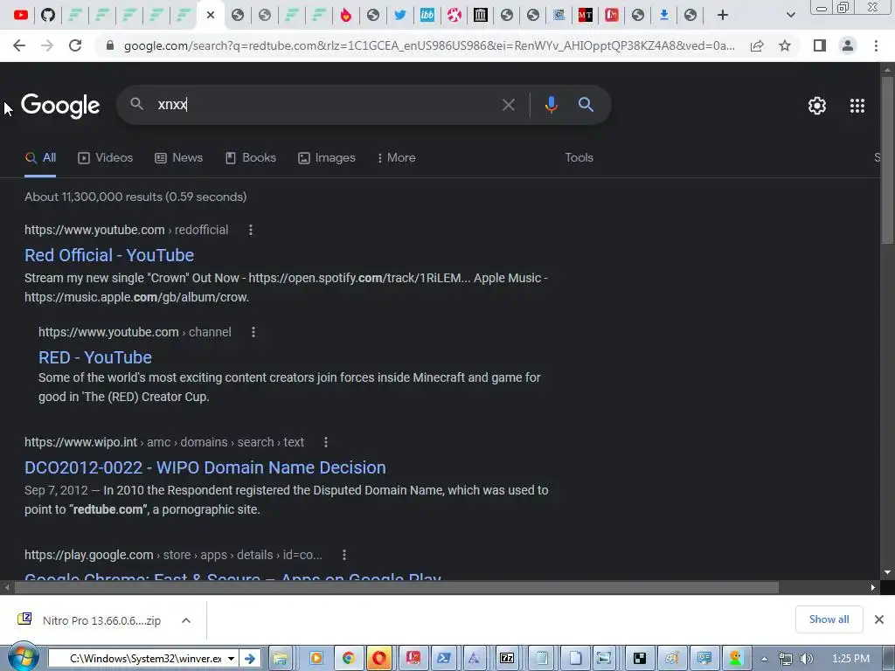Open options for redofficial result
This screenshot has width=895, height=671.
tap(251, 230)
